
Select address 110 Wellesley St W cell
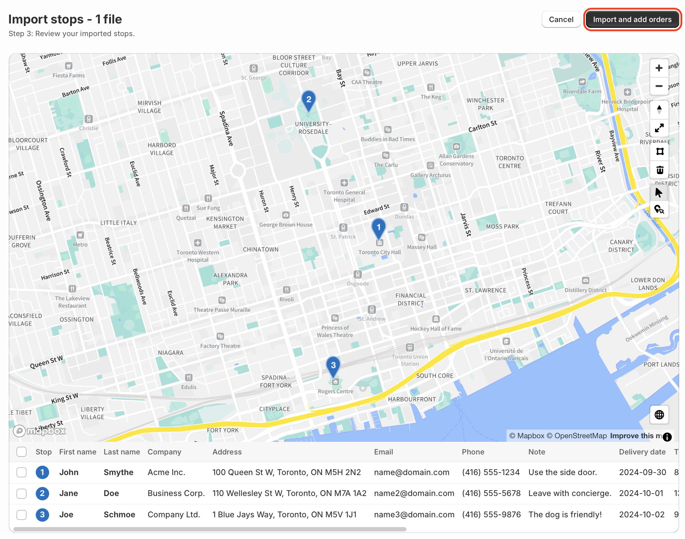289,493
